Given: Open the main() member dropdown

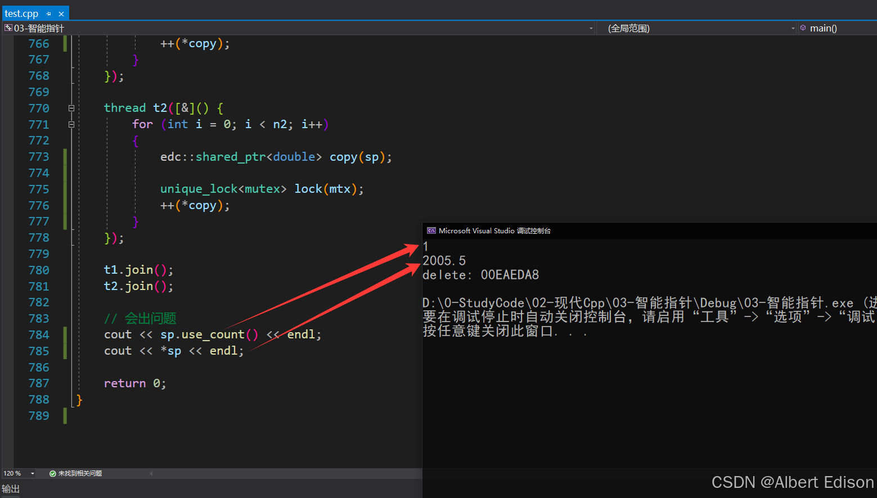Looking at the screenshot, I should click(x=837, y=28).
